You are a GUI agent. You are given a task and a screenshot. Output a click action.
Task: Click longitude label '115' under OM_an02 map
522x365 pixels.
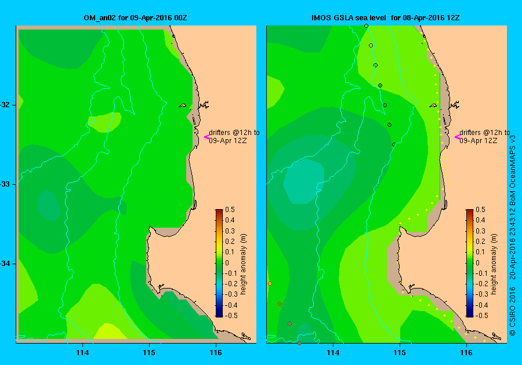149,353
